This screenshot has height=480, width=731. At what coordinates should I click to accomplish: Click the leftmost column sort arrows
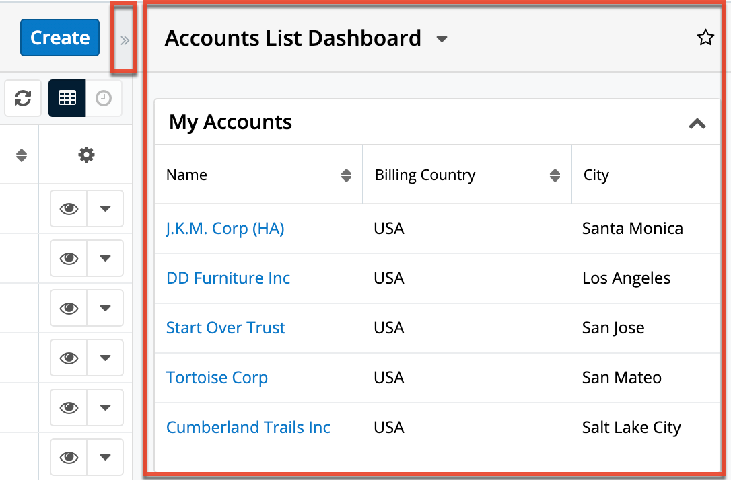coord(20,155)
